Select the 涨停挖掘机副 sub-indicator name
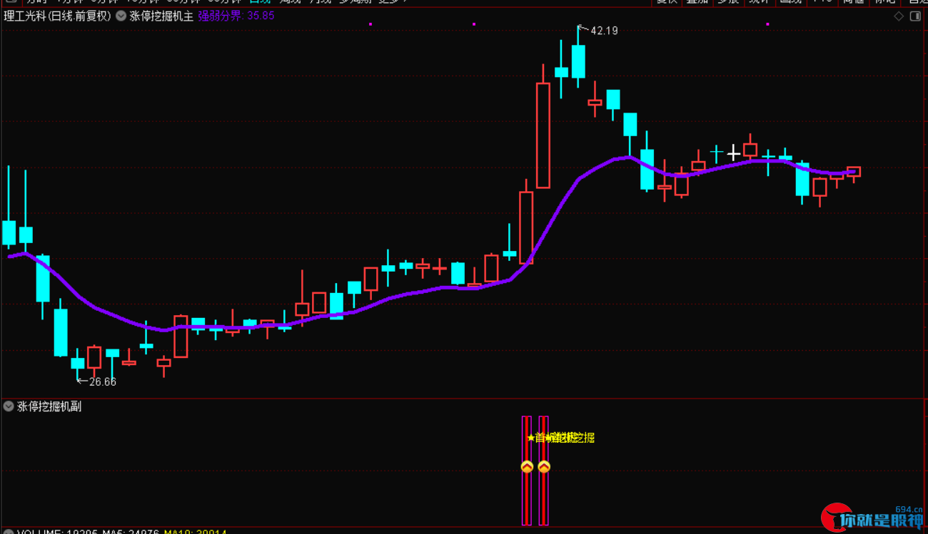 point(49,406)
